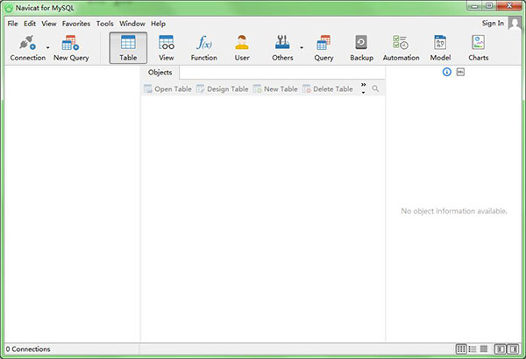Toggle the left navigation pane
Image resolution: width=526 pixels, height=359 pixels.
(x=501, y=349)
